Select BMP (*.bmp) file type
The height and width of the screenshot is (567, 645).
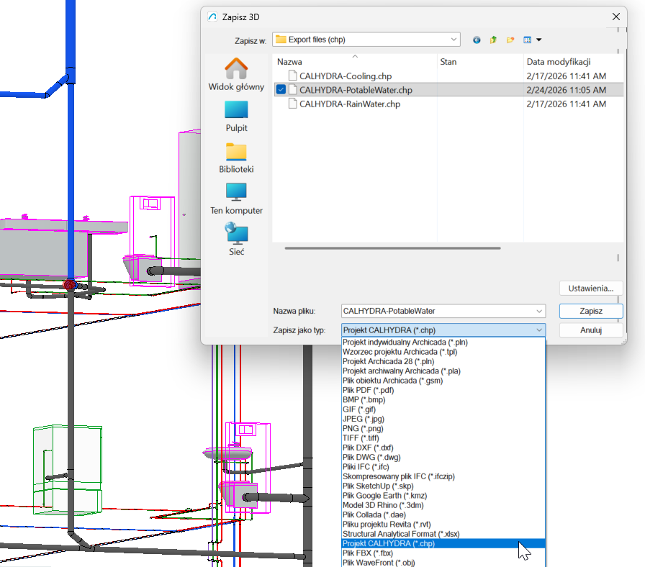point(443,399)
